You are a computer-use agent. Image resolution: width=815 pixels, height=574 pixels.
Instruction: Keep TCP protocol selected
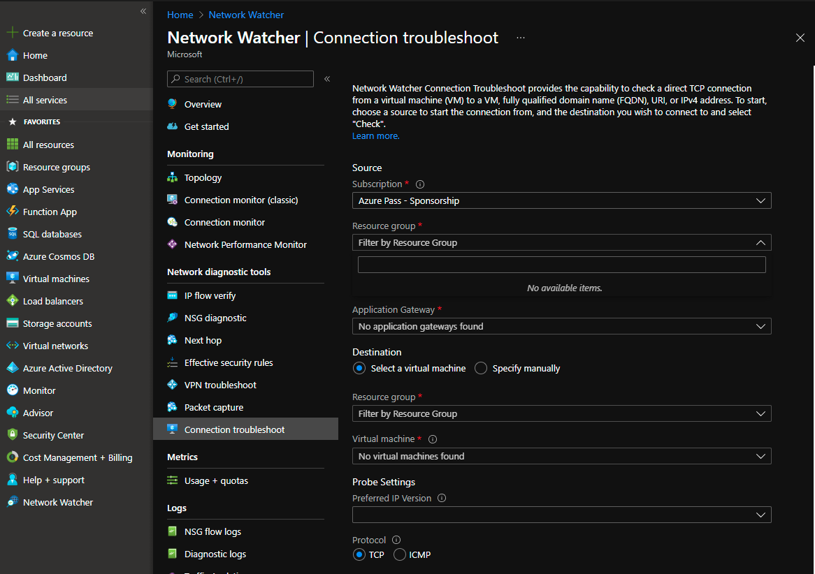click(359, 554)
